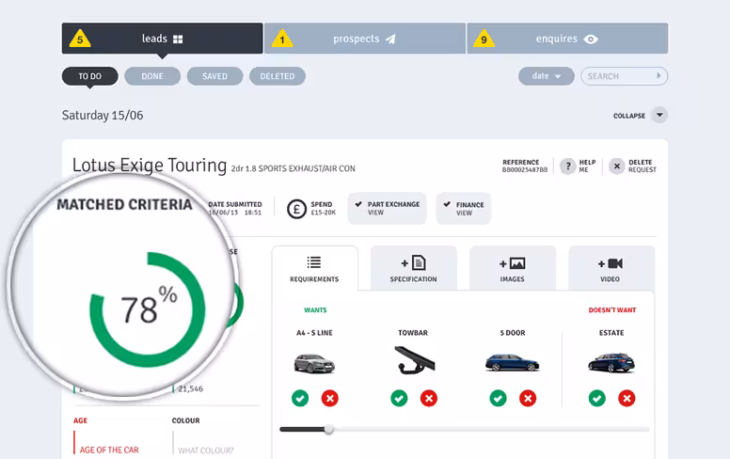Switch to the enquires tab
This screenshot has width=730, height=459.
(x=567, y=39)
